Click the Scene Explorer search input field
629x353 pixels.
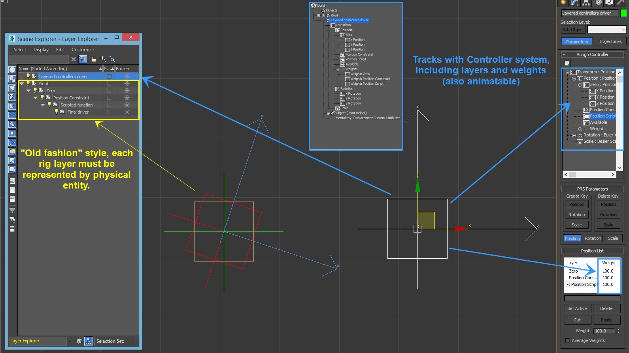pos(39,59)
